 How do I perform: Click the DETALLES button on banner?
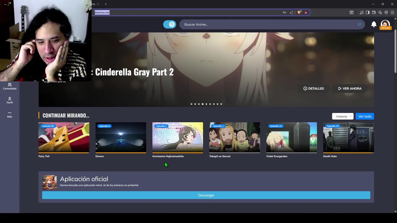[314, 89]
